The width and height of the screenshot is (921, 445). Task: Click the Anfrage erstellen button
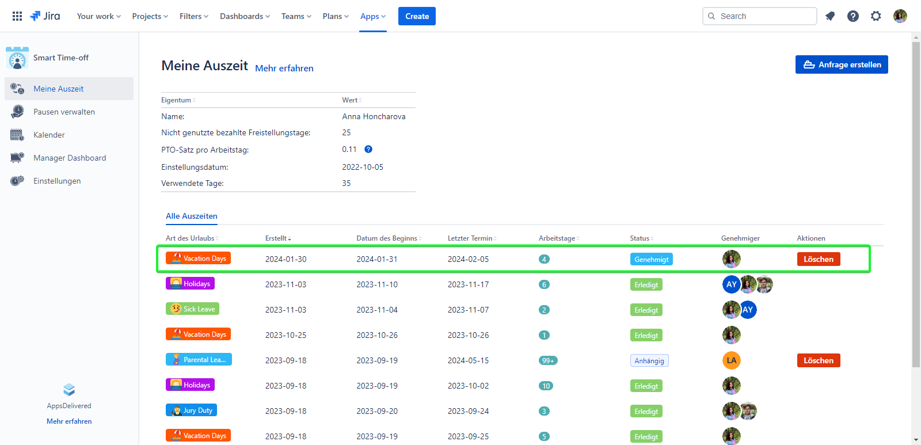tap(842, 64)
